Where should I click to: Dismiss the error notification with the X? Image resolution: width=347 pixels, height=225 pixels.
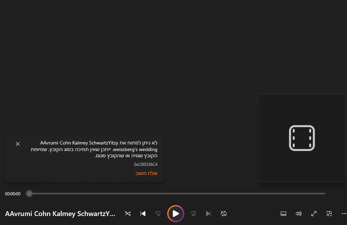point(18,144)
